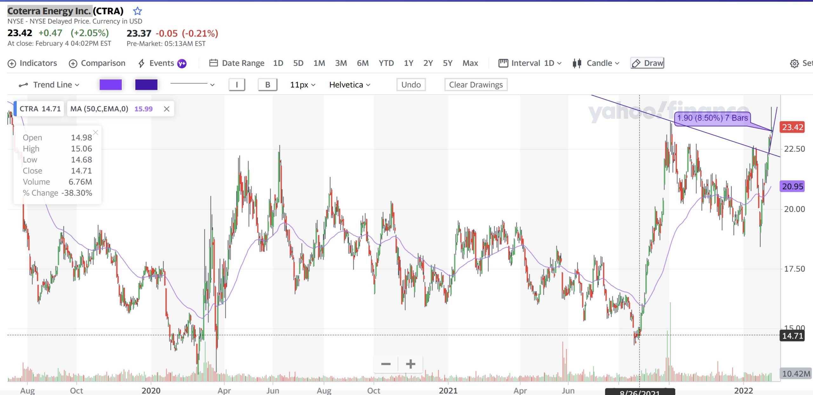Click the 23.42 current price tag

[792, 127]
